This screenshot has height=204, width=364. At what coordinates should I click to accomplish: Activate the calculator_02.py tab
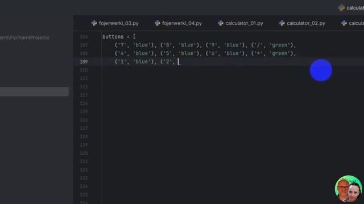[x=302, y=23]
